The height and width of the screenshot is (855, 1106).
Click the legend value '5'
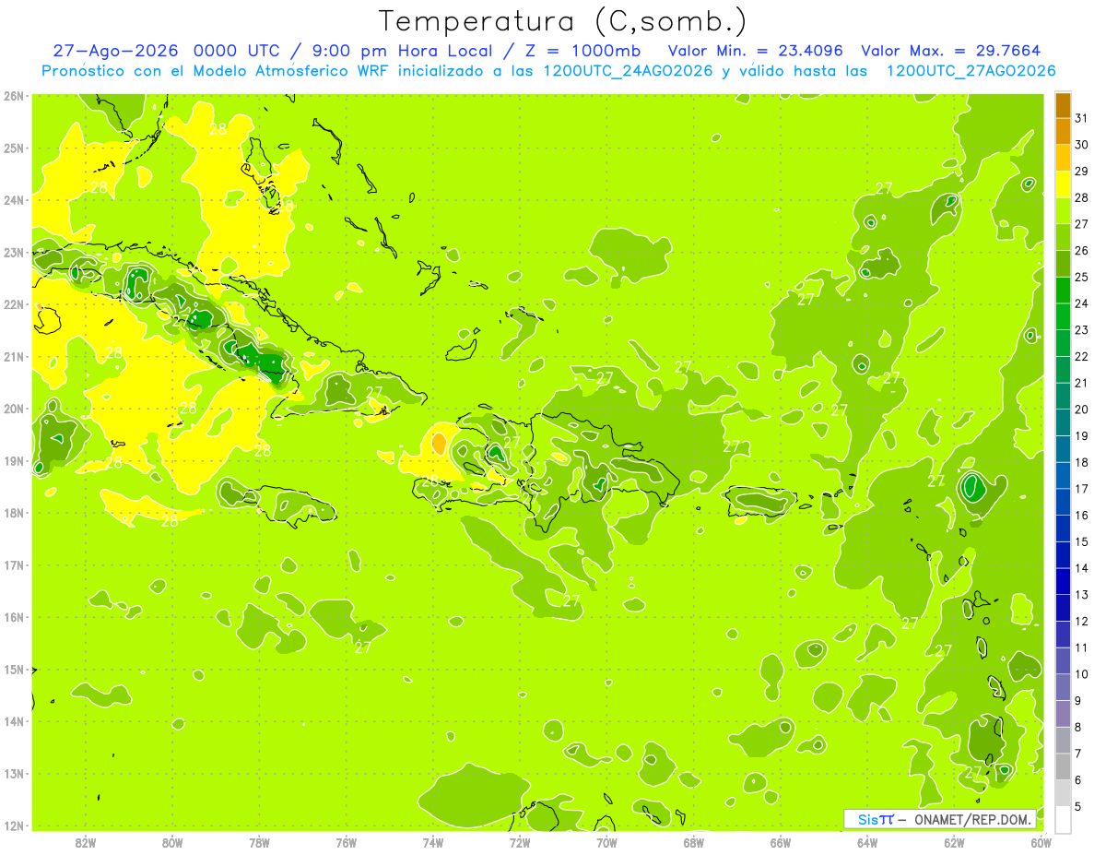pyautogui.click(x=1079, y=807)
